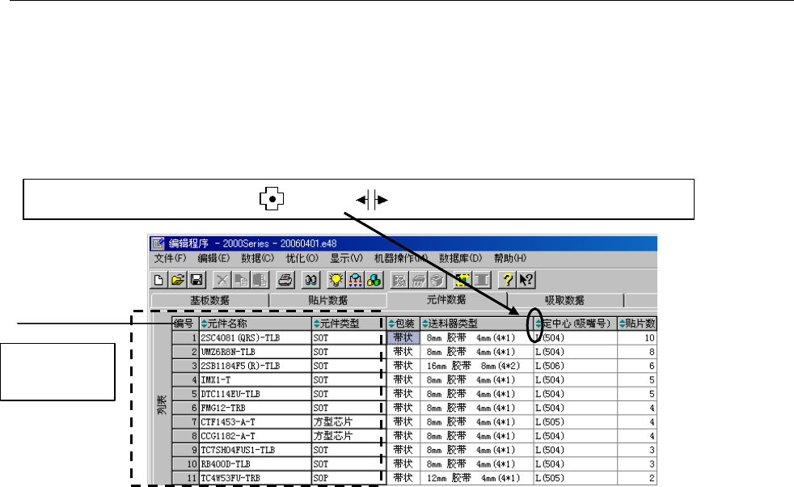Click the Cut (X) toolbar icon
The width and height of the screenshot is (794, 487).
click(x=222, y=280)
